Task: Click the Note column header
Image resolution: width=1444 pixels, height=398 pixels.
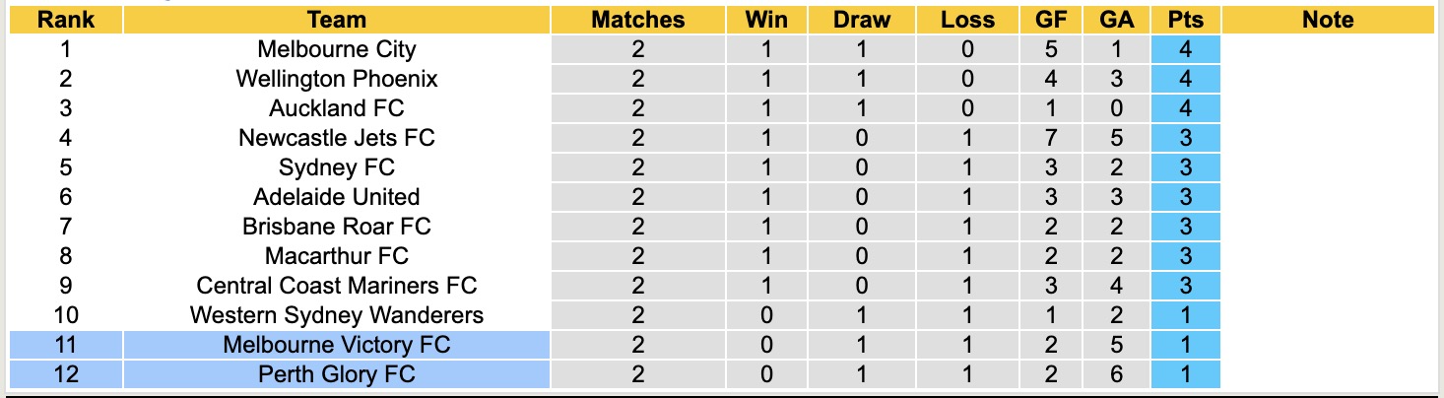Action: [1327, 20]
